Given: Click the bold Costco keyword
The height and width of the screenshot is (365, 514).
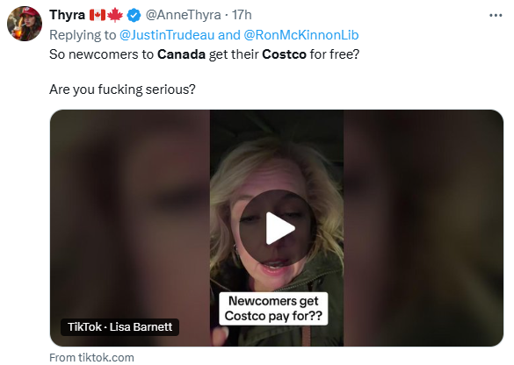Looking at the screenshot, I should (x=284, y=54).
